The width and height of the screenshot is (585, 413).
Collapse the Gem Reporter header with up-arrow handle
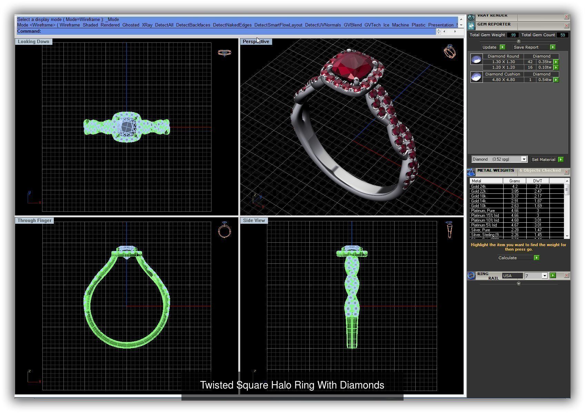518,41
